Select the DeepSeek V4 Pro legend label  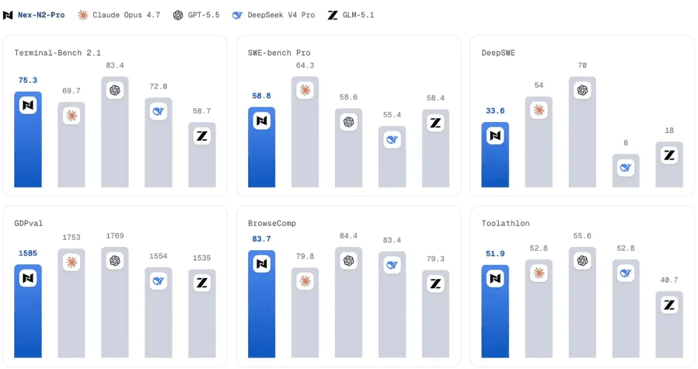point(281,15)
